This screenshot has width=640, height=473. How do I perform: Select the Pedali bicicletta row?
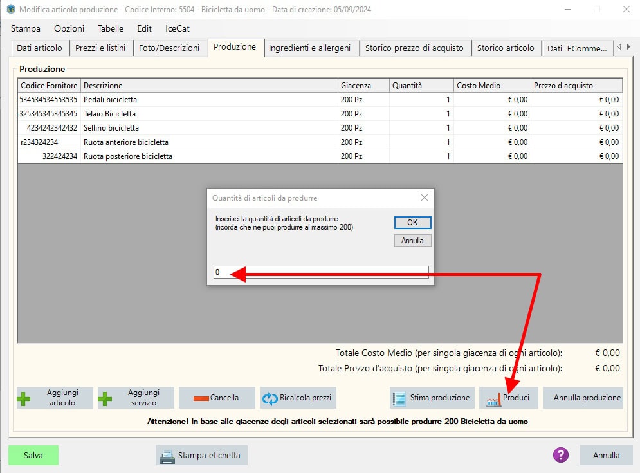pyautogui.click(x=320, y=100)
